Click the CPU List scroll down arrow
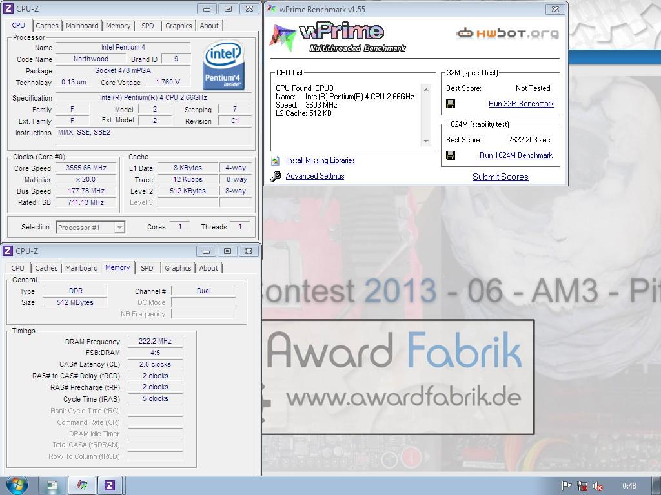This screenshot has height=495, width=661. (426, 141)
